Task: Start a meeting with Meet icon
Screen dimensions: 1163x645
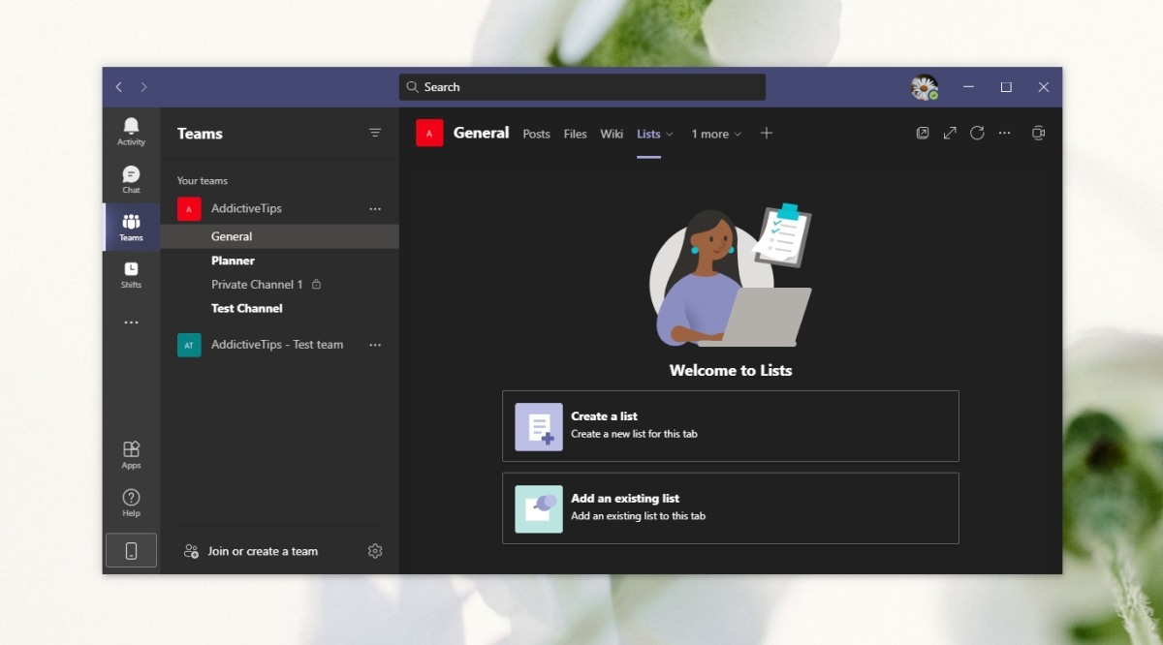Action: pos(1038,133)
